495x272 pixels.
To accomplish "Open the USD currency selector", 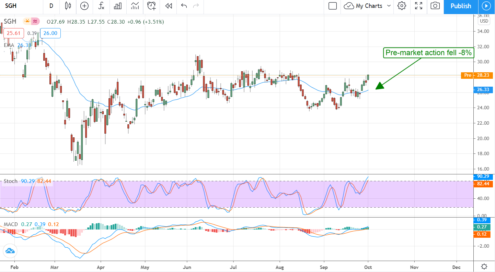I will (484, 21).
